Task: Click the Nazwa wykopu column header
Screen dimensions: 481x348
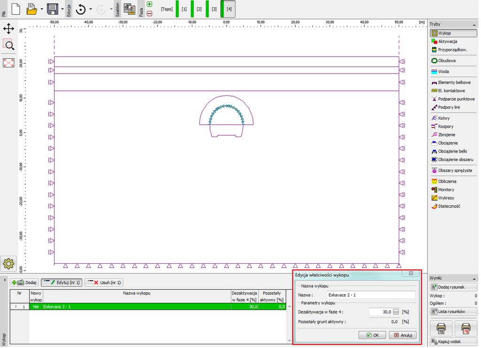Action: point(136,296)
